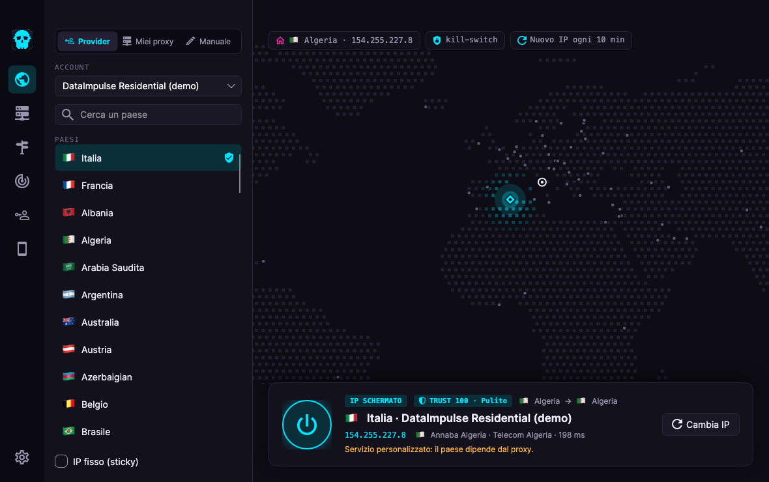Click the skull app logo

click(x=22, y=40)
